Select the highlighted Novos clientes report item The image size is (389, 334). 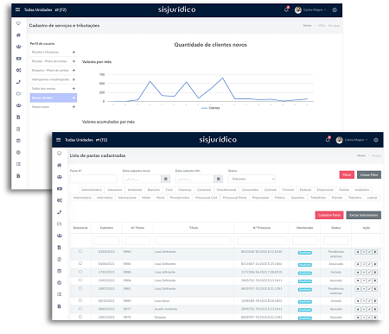click(54, 98)
